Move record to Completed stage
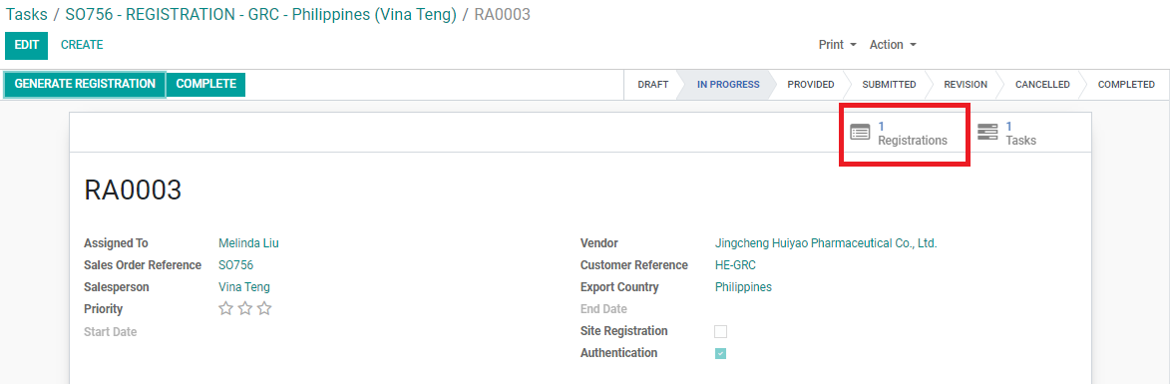Image resolution: width=1170 pixels, height=384 pixels. click(x=1126, y=84)
